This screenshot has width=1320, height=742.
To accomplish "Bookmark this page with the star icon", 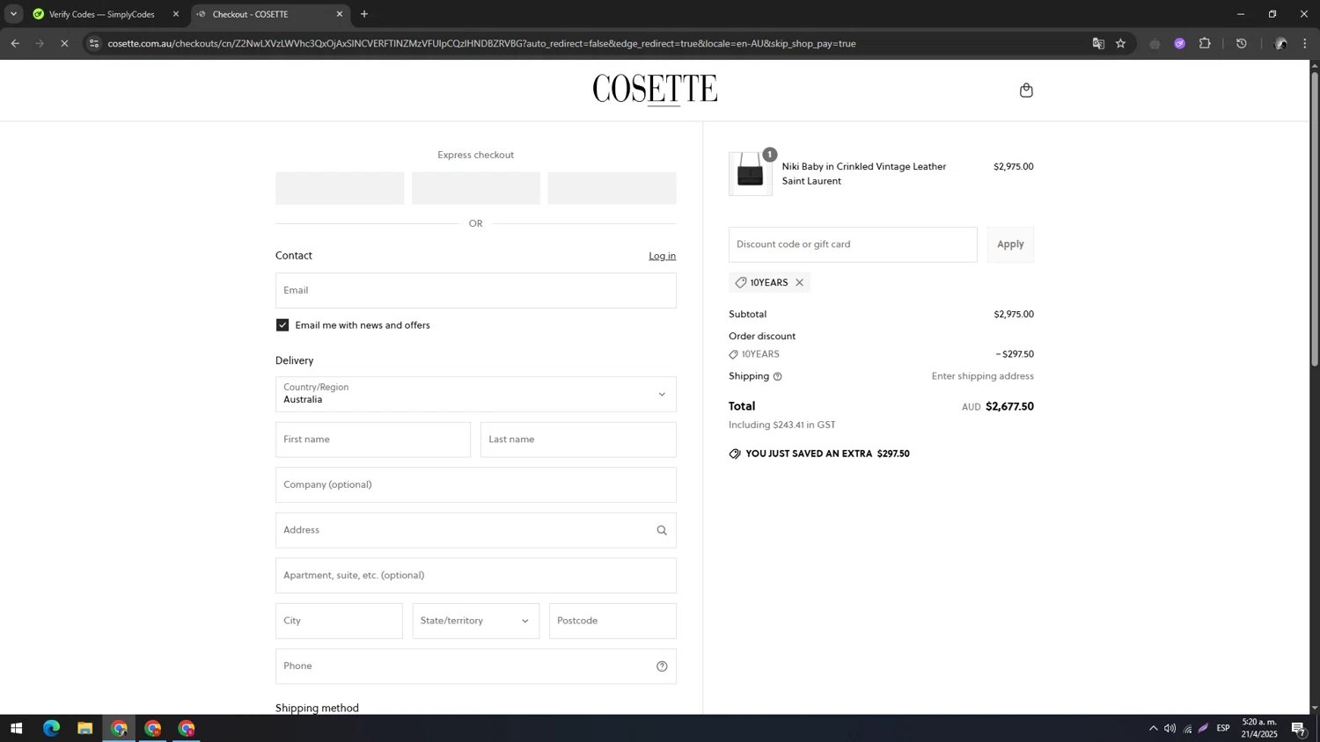I will (x=1121, y=43).
